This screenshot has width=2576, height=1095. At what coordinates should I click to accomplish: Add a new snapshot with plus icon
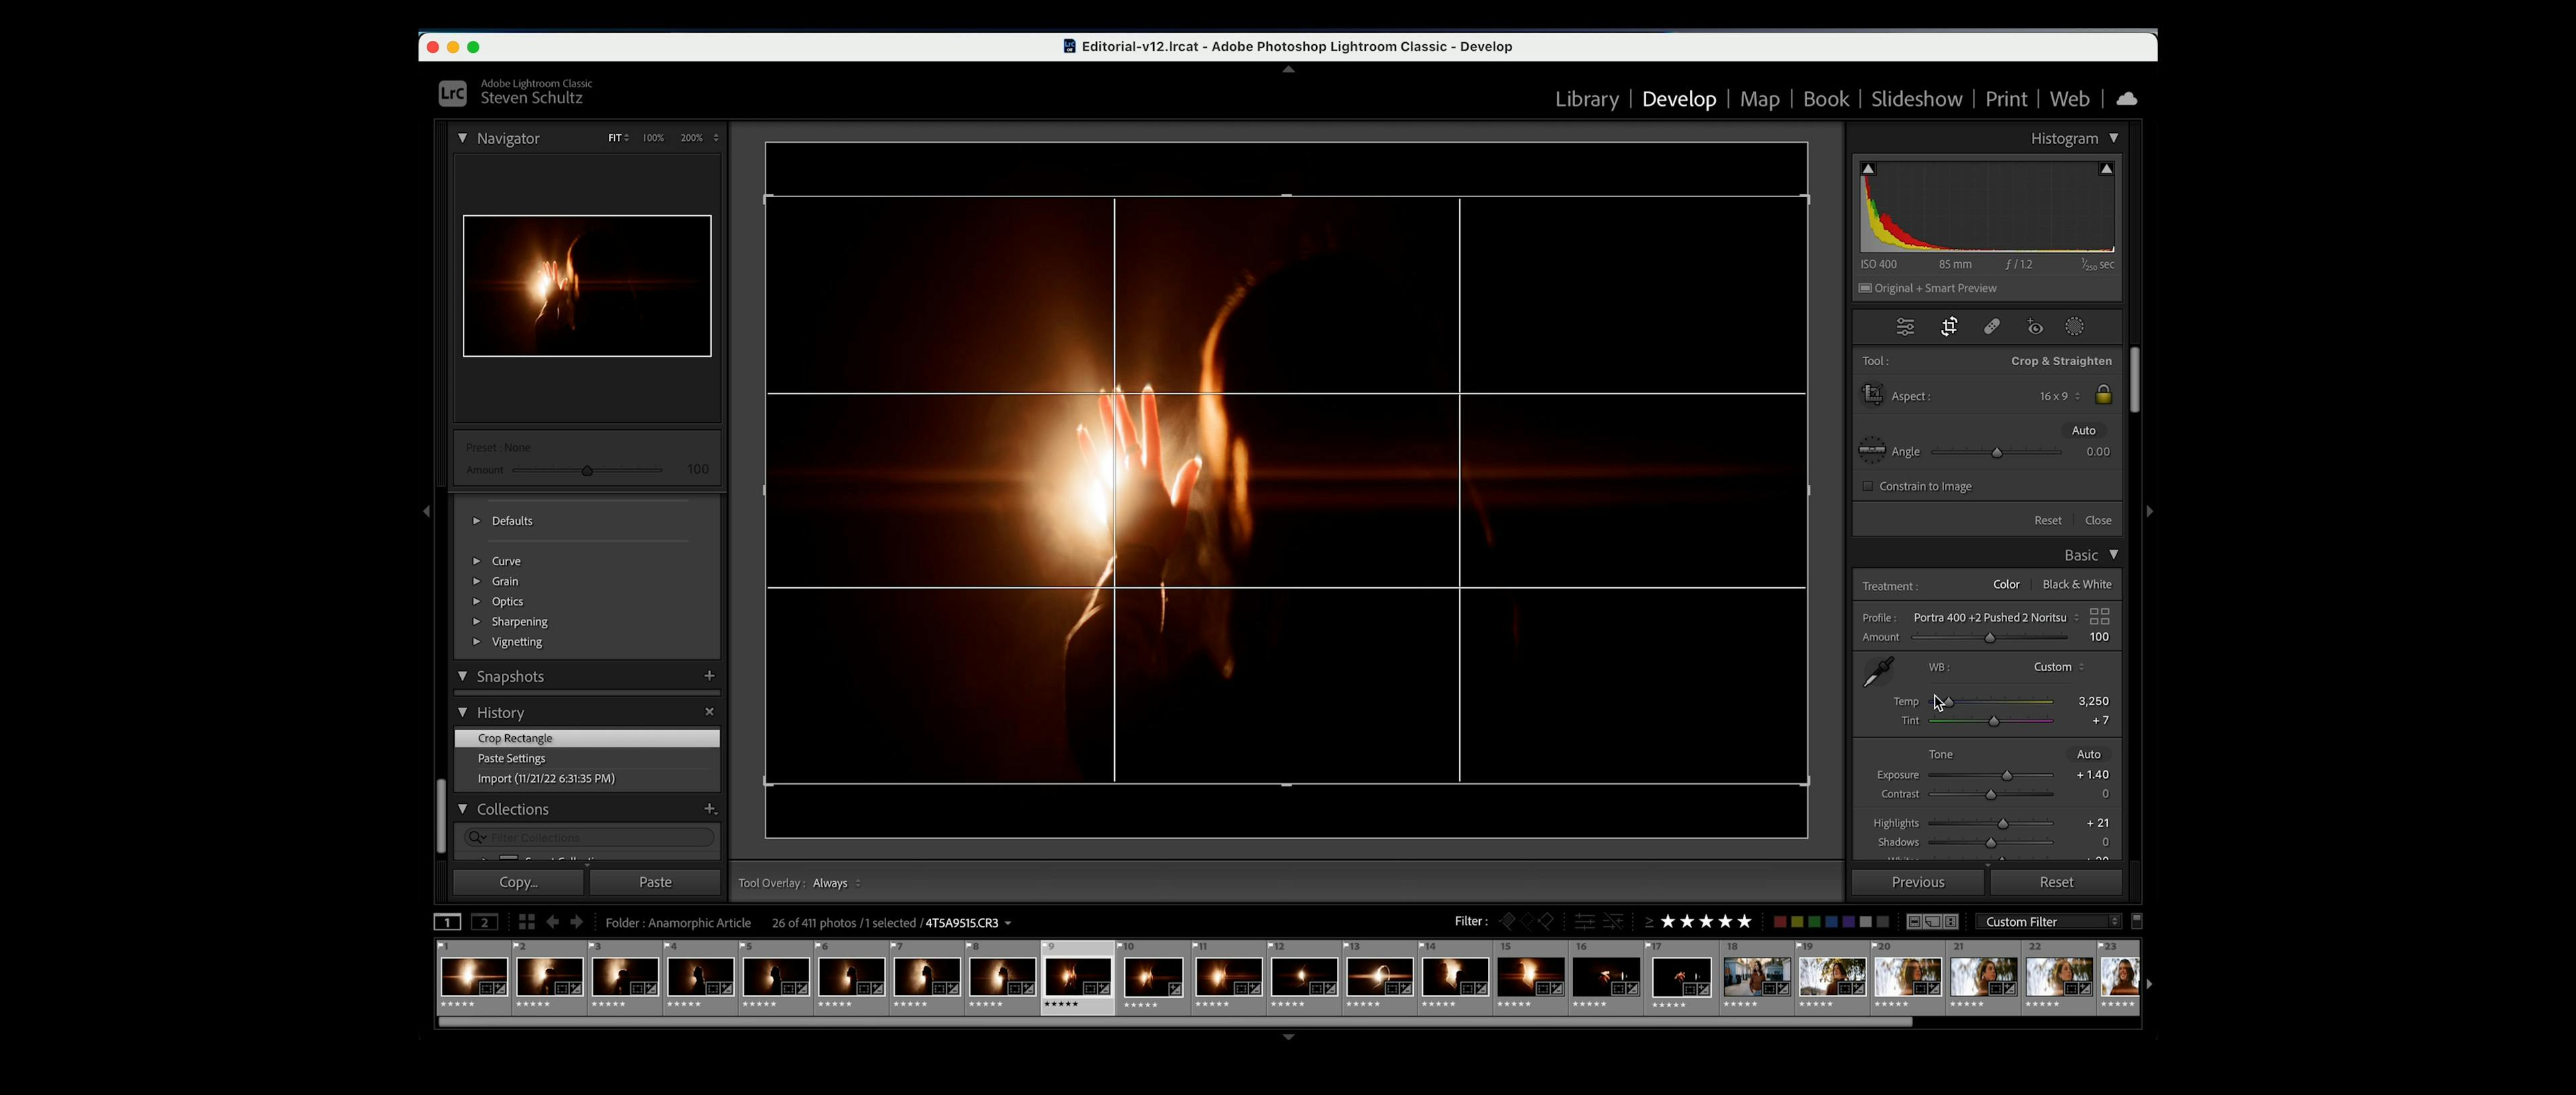point(709,675)
